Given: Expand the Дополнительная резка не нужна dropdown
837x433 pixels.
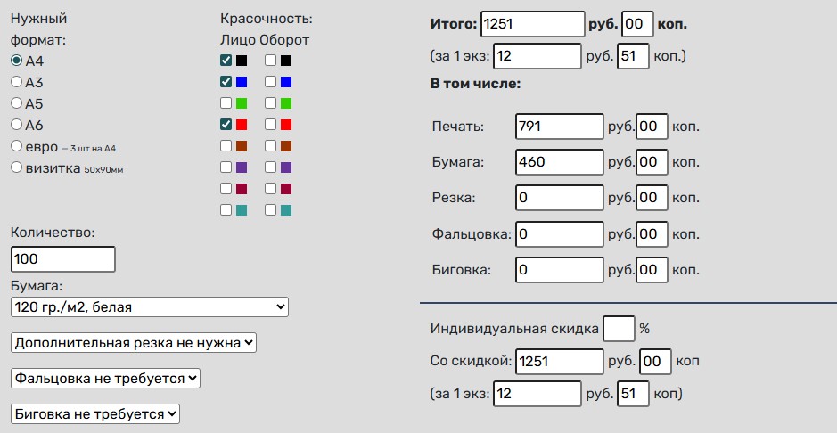Looking at the screenshot, I should pyautogui.click(x=134, y=342).
